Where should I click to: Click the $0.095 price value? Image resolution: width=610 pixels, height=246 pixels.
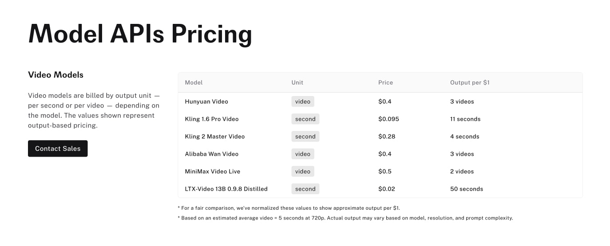(x=388, y=119)
